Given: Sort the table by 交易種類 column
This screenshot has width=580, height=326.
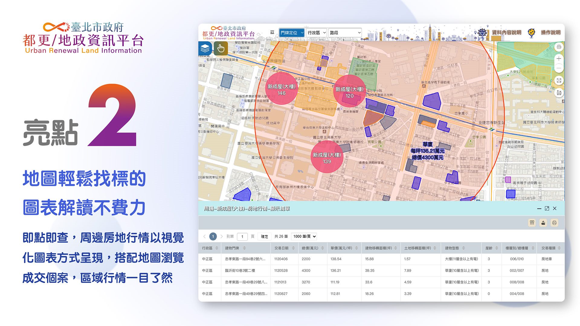Looking at the screenshot, I should coord(559,248).
